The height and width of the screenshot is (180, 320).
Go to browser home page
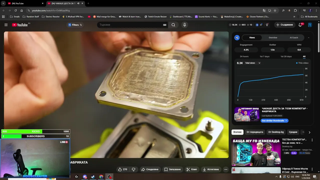pyautogui.click(x=21, y=10)
